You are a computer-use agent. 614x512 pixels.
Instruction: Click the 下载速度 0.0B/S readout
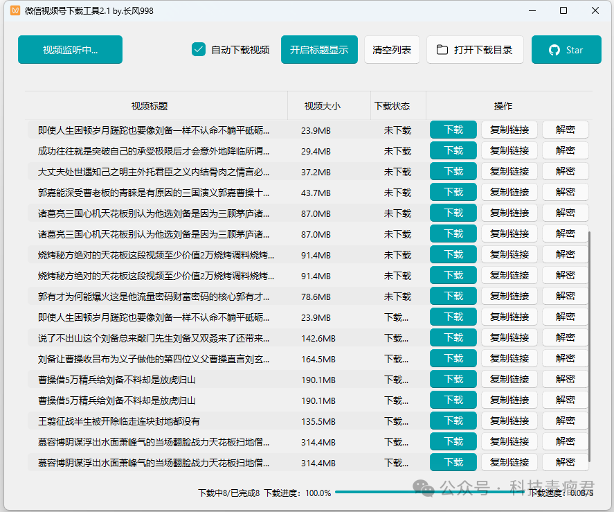561,493
